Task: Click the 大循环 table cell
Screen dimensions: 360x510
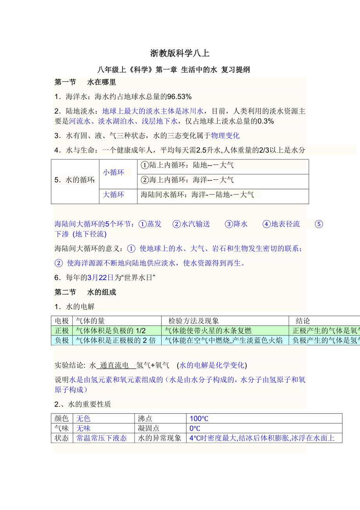Action: click(x=113, y=195)
